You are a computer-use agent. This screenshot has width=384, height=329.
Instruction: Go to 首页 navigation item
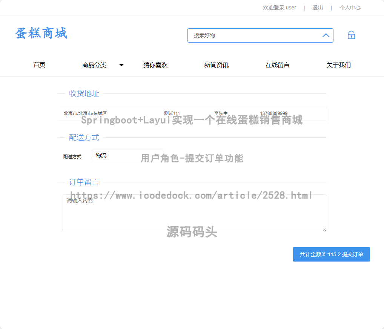pos(39,65)
